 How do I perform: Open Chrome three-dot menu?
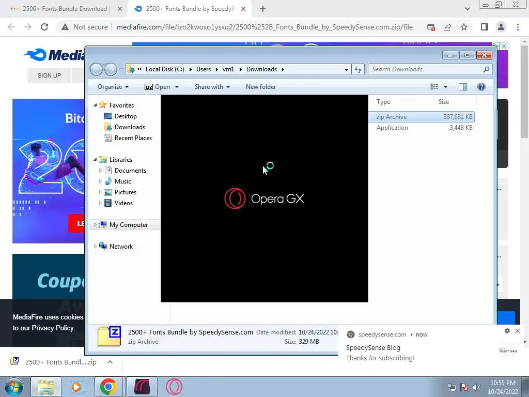[518, 27]
